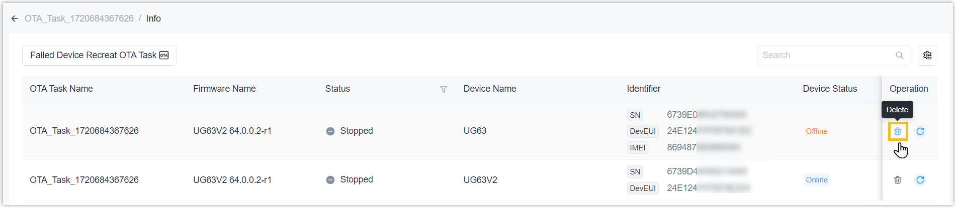Retry the UG63 device OTA task
This screenshot has height=208, width=956.
coord(920,131)
